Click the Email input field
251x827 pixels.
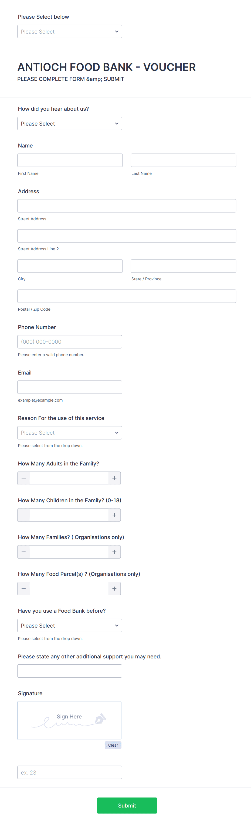click(69, 387)
